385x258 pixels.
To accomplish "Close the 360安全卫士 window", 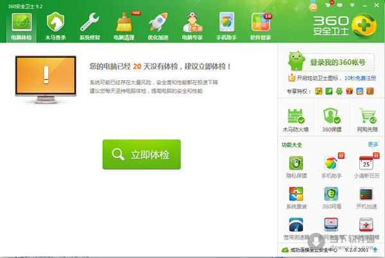I will tap(377, 5).
